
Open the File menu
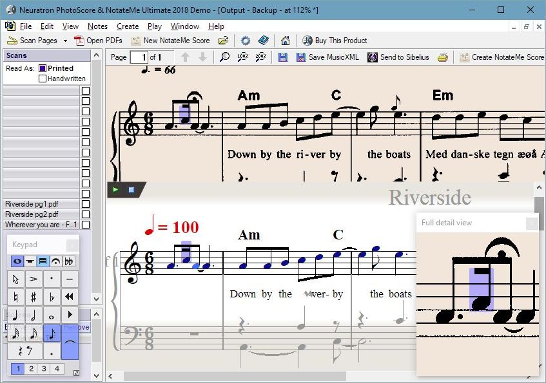[x=26, y=26]
